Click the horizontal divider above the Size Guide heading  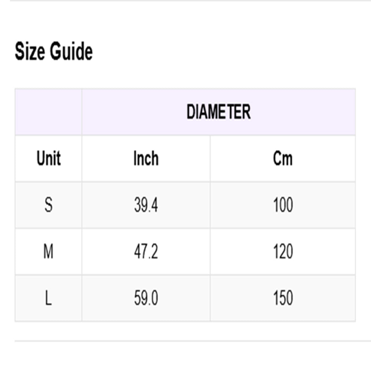coord(185,1)
